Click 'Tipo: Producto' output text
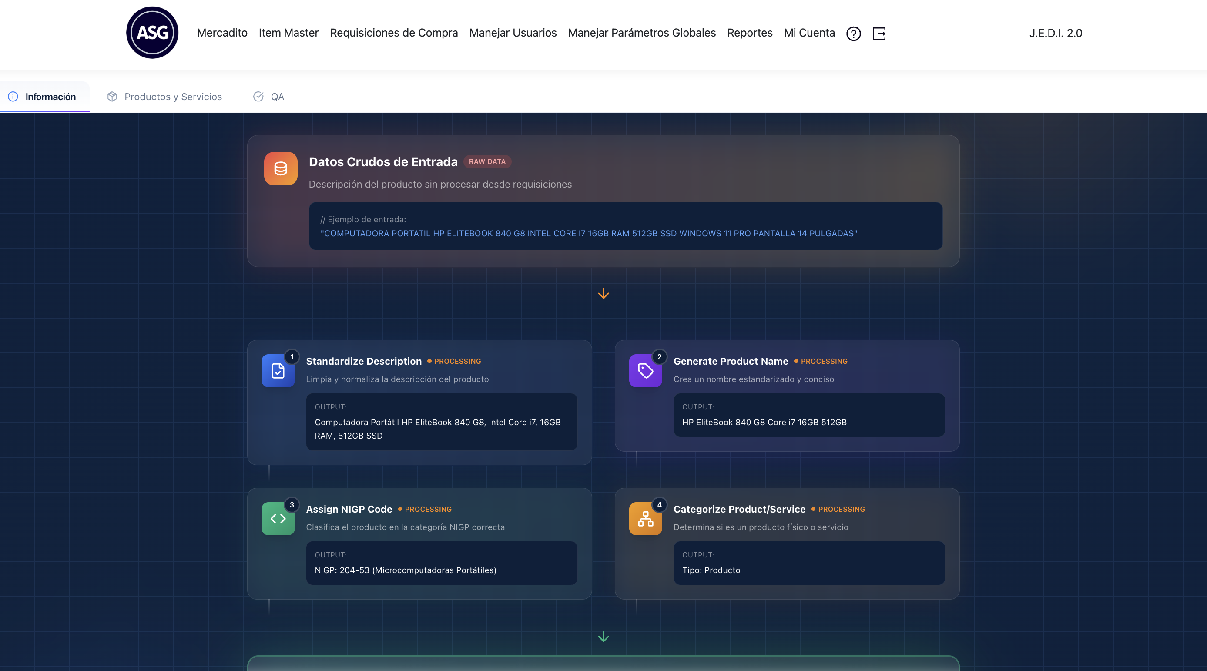1207x671 pixels. point(711,570)
